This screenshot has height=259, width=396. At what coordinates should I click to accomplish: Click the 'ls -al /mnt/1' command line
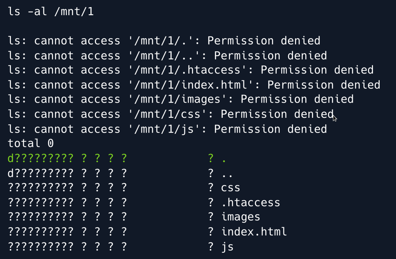click(51, 12)
